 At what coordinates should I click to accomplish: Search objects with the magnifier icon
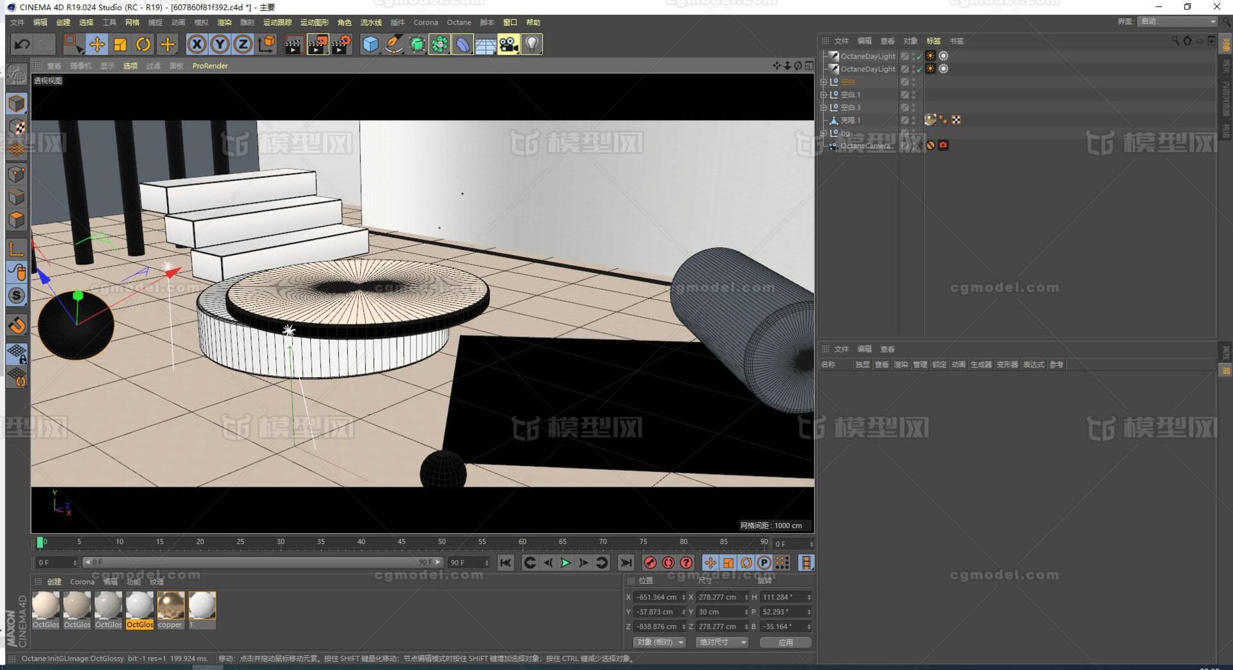1175,41
